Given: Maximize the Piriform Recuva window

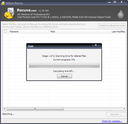Looking at the screenshot, I should [x=115, y=2].
